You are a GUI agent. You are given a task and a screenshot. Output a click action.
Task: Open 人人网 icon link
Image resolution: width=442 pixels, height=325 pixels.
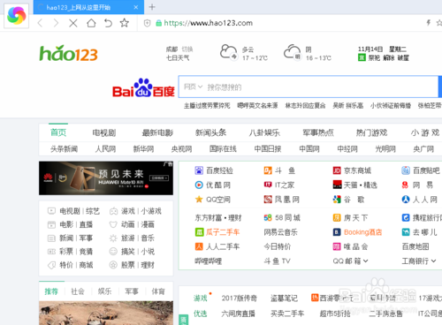click(406, 200)
